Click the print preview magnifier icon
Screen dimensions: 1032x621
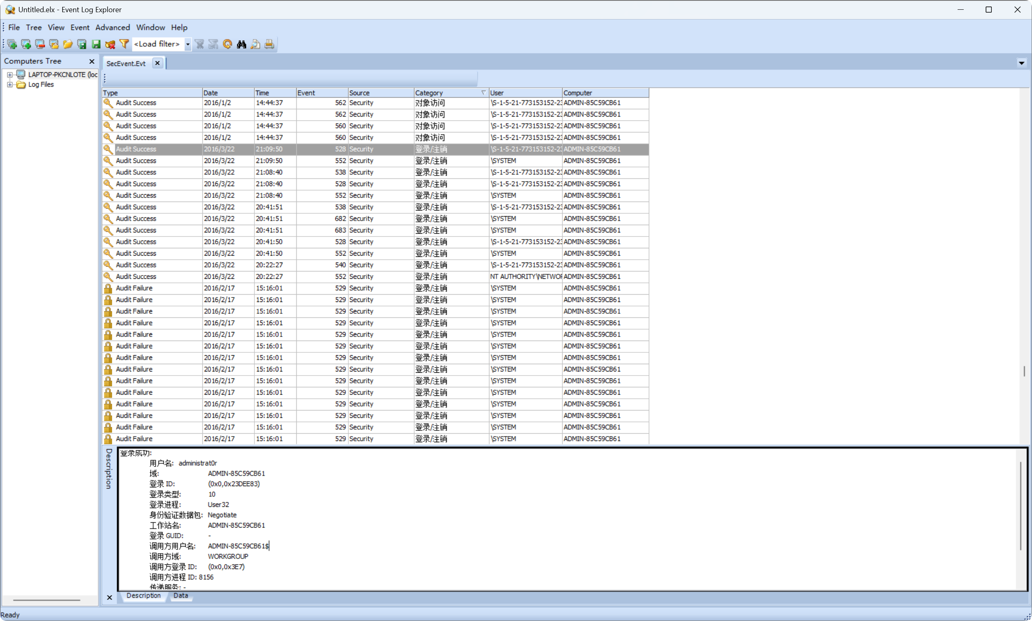coord(255,44)
